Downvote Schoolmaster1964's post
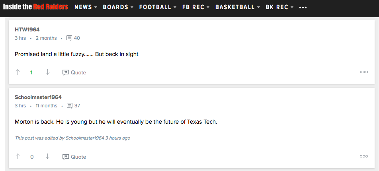Image resolution: width=379 pixels, height=171 pixels. pos(47,157)
